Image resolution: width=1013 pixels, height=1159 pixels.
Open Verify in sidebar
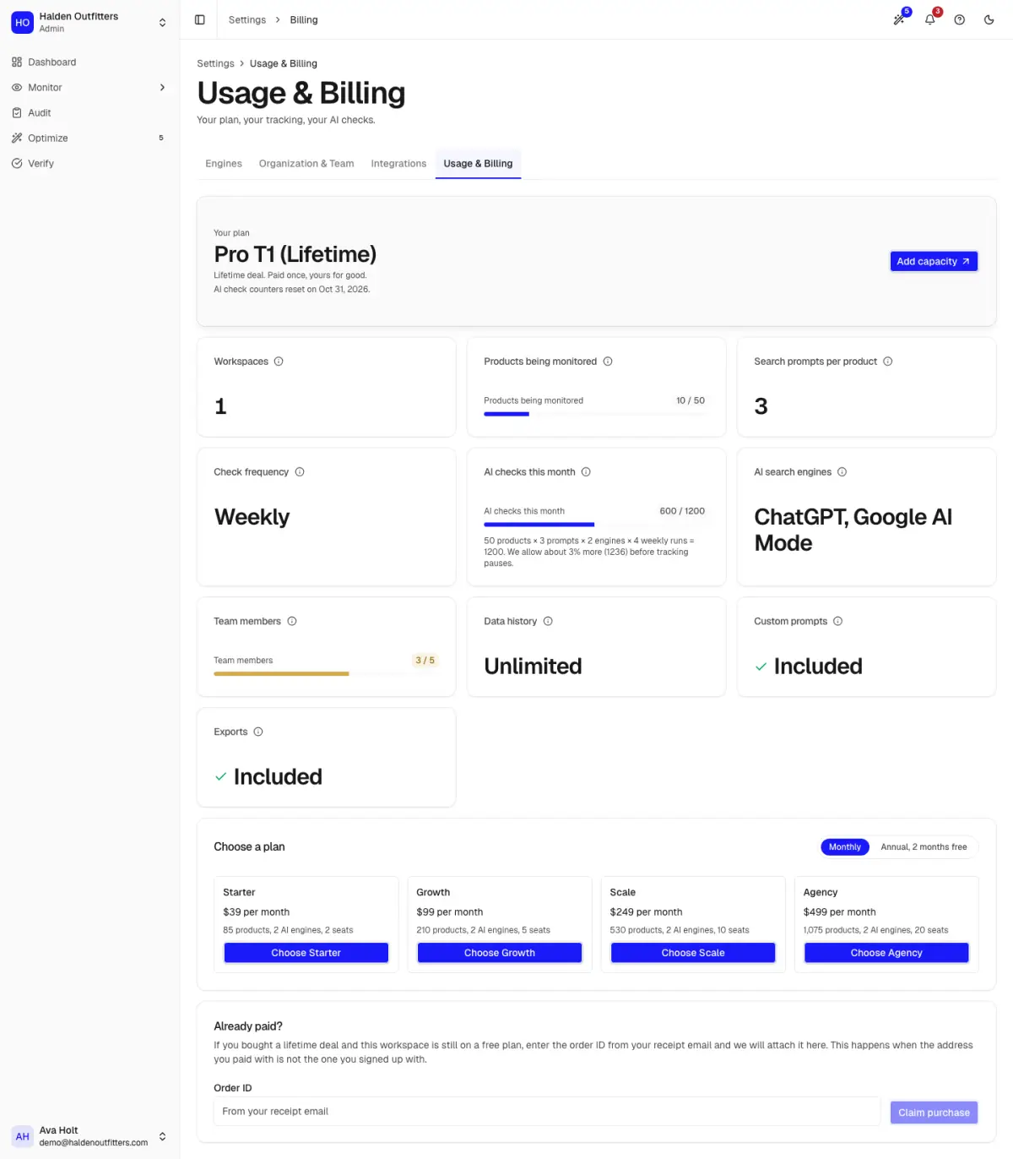[x=89, y=163]
